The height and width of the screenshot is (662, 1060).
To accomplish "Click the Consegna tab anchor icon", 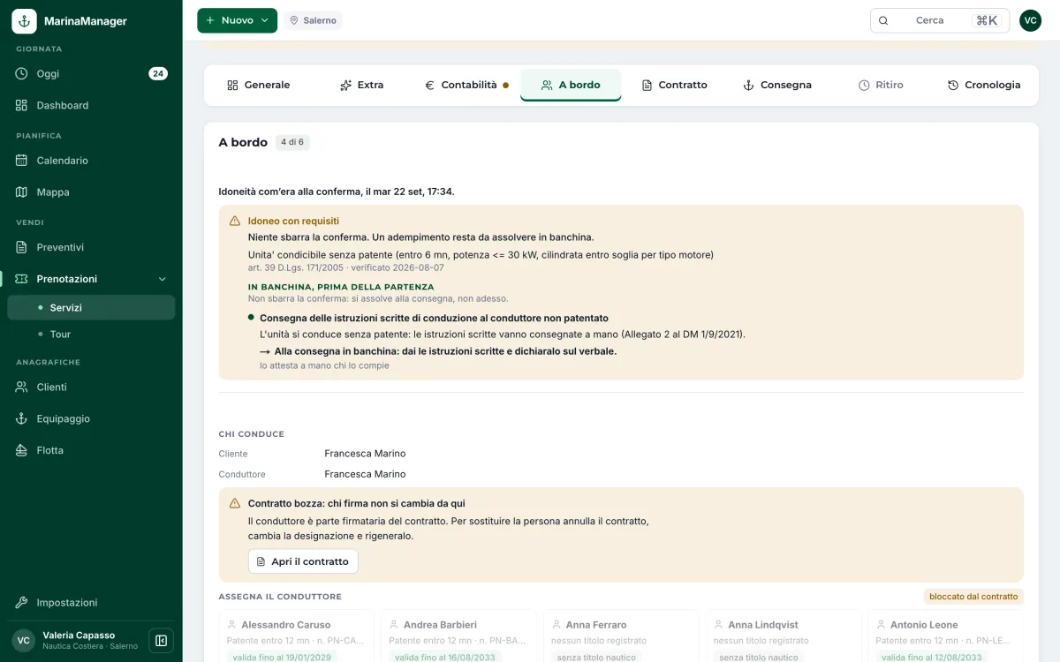I will coord(748,85).
